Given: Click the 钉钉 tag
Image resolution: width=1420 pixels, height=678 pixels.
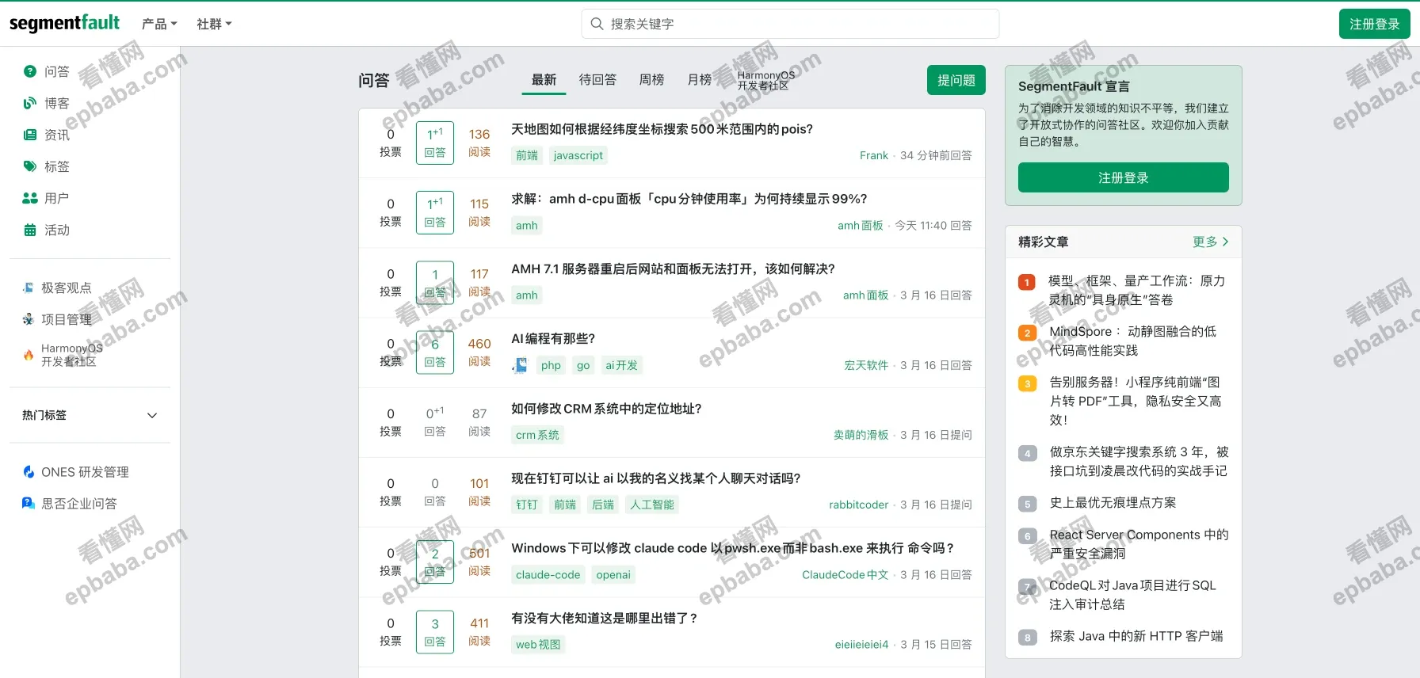Looking at the screenshot, I should pyautogui.click(x=527, y=505).
